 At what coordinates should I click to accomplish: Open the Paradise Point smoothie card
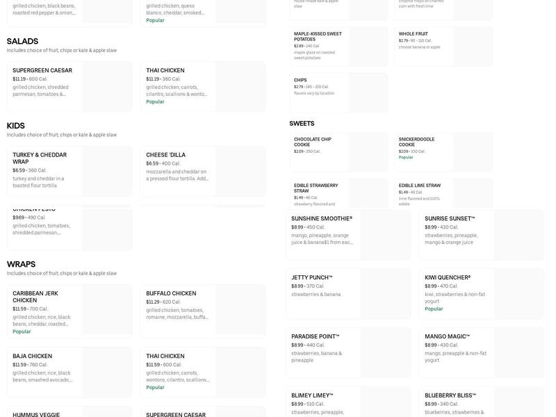347,352
